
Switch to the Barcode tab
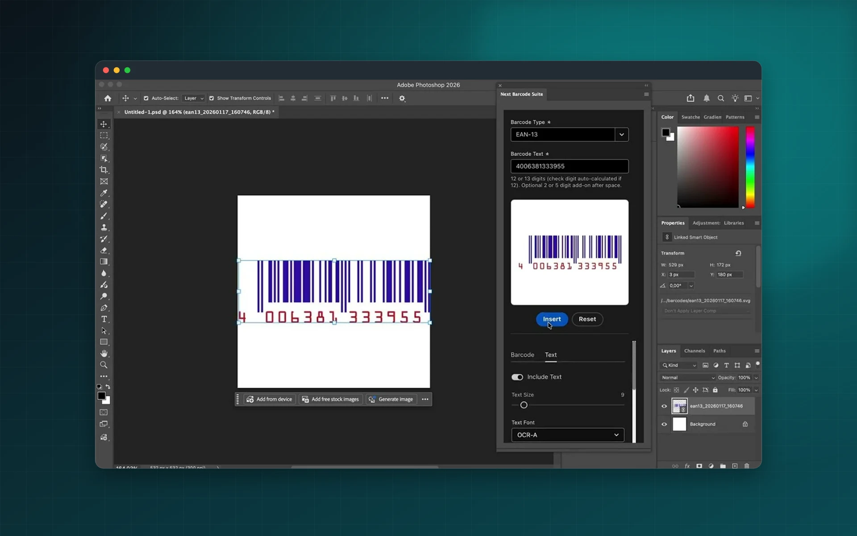point(522,355)
